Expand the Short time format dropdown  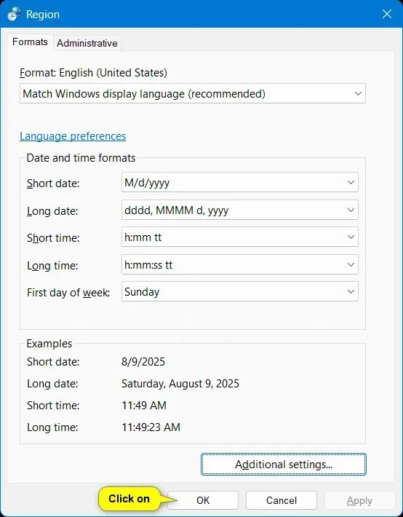pos(240,237)
